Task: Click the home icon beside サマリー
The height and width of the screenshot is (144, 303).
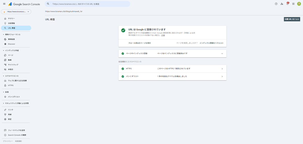Action: 5,18
